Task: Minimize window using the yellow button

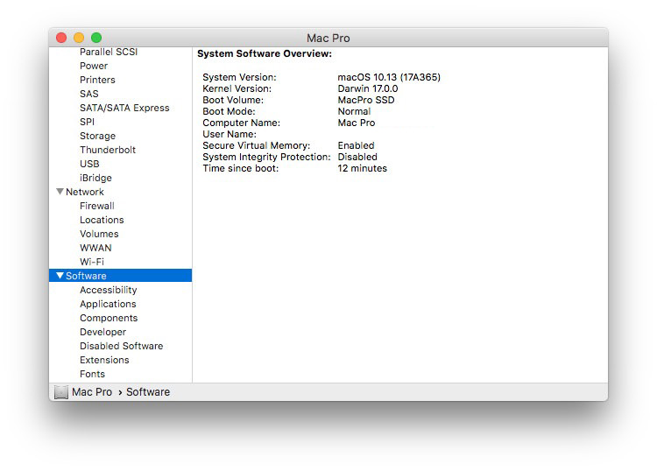Action: click(x=79, y=38)
